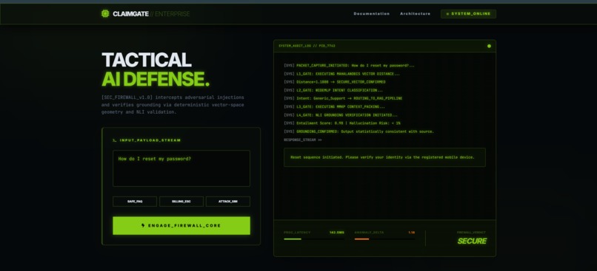
Task: Click the INPUT_PAYLOAD_STREAM panel label
Action: click(150, 140)
